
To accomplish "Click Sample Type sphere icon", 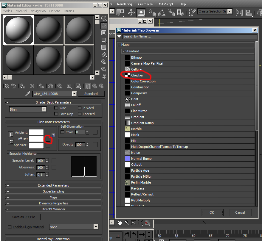I will coord(104,18).
